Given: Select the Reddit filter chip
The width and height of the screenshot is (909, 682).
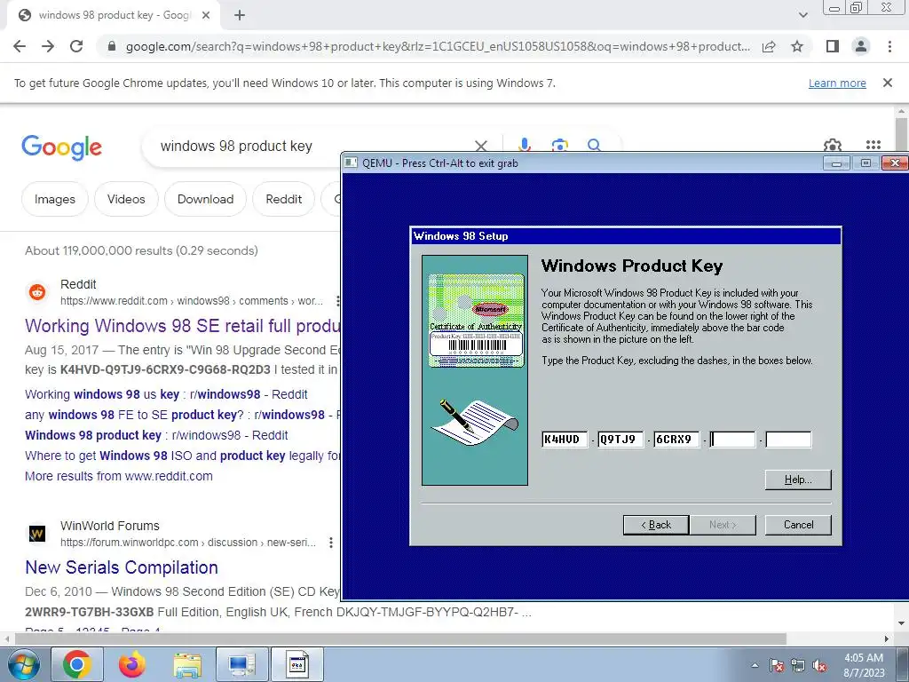Looking at the screenshot, I should (x=283, y=199).
